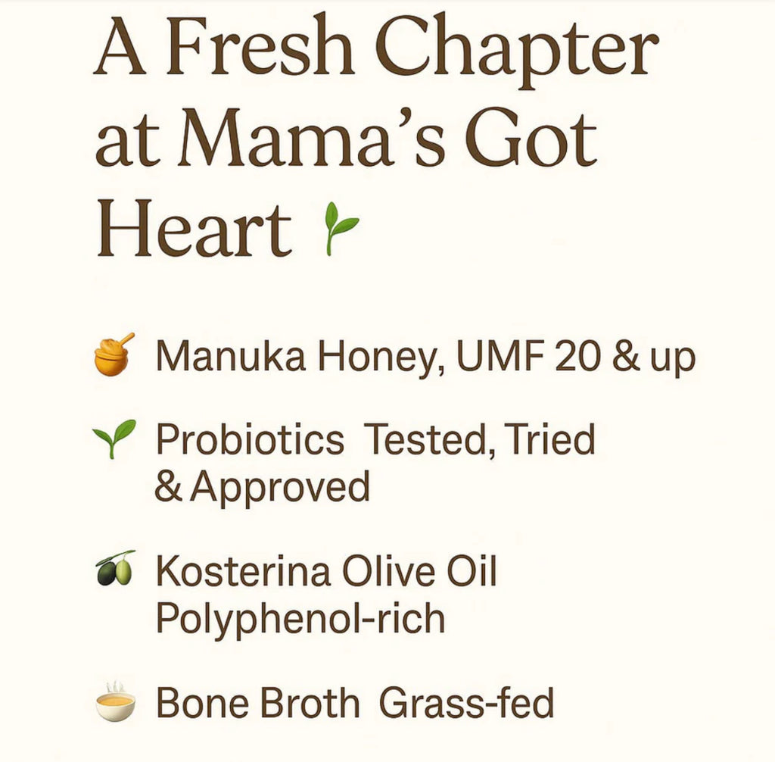Click the word "Fresh" in the title

pyautogui.click(x=262, y=53)
